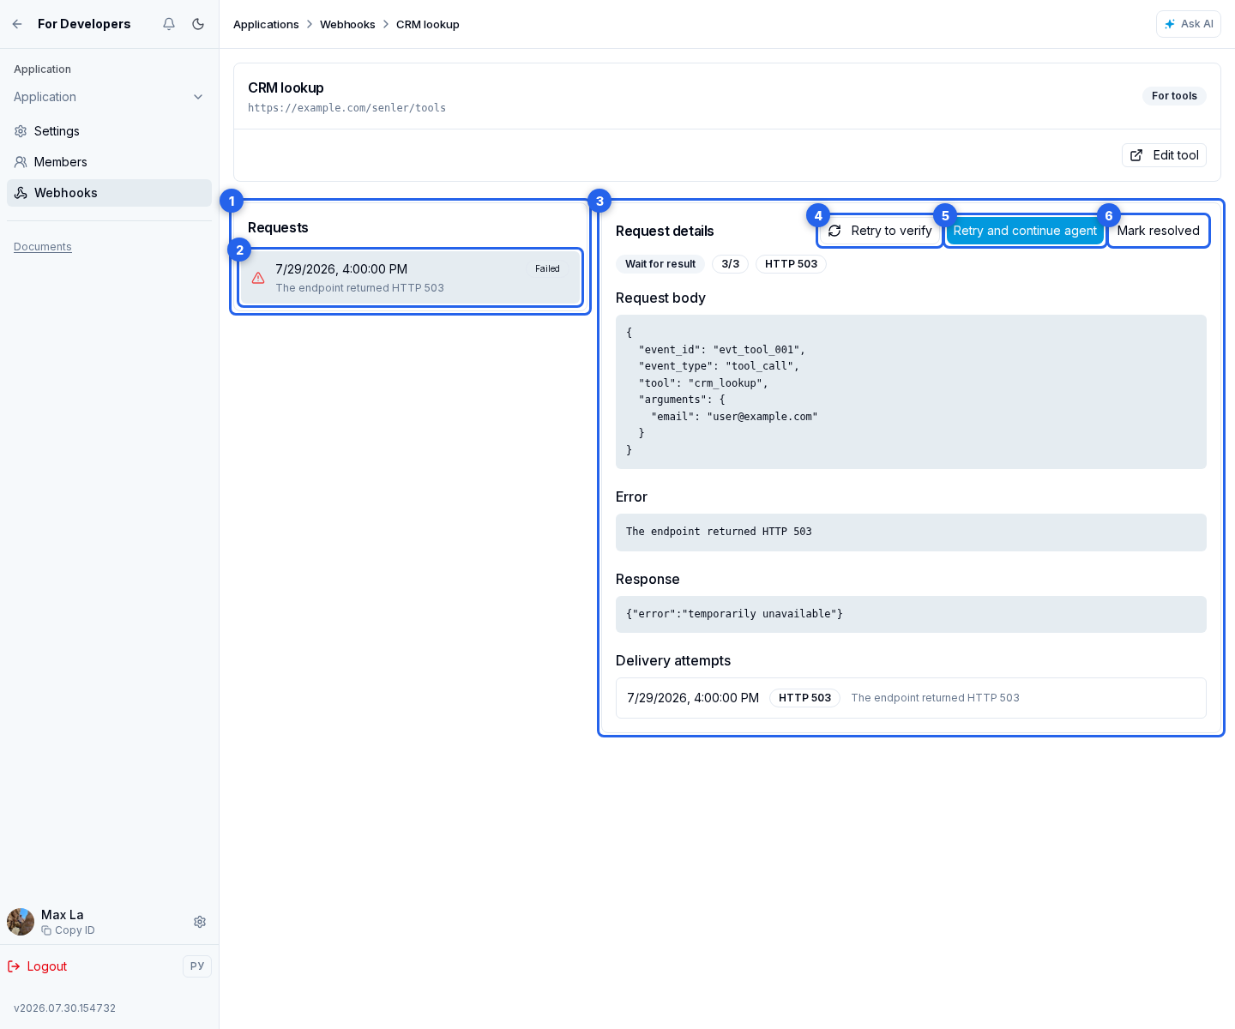This screenshot has height=1029, width=1235.
Task: Copy the user ID
Action: point(69,930)
